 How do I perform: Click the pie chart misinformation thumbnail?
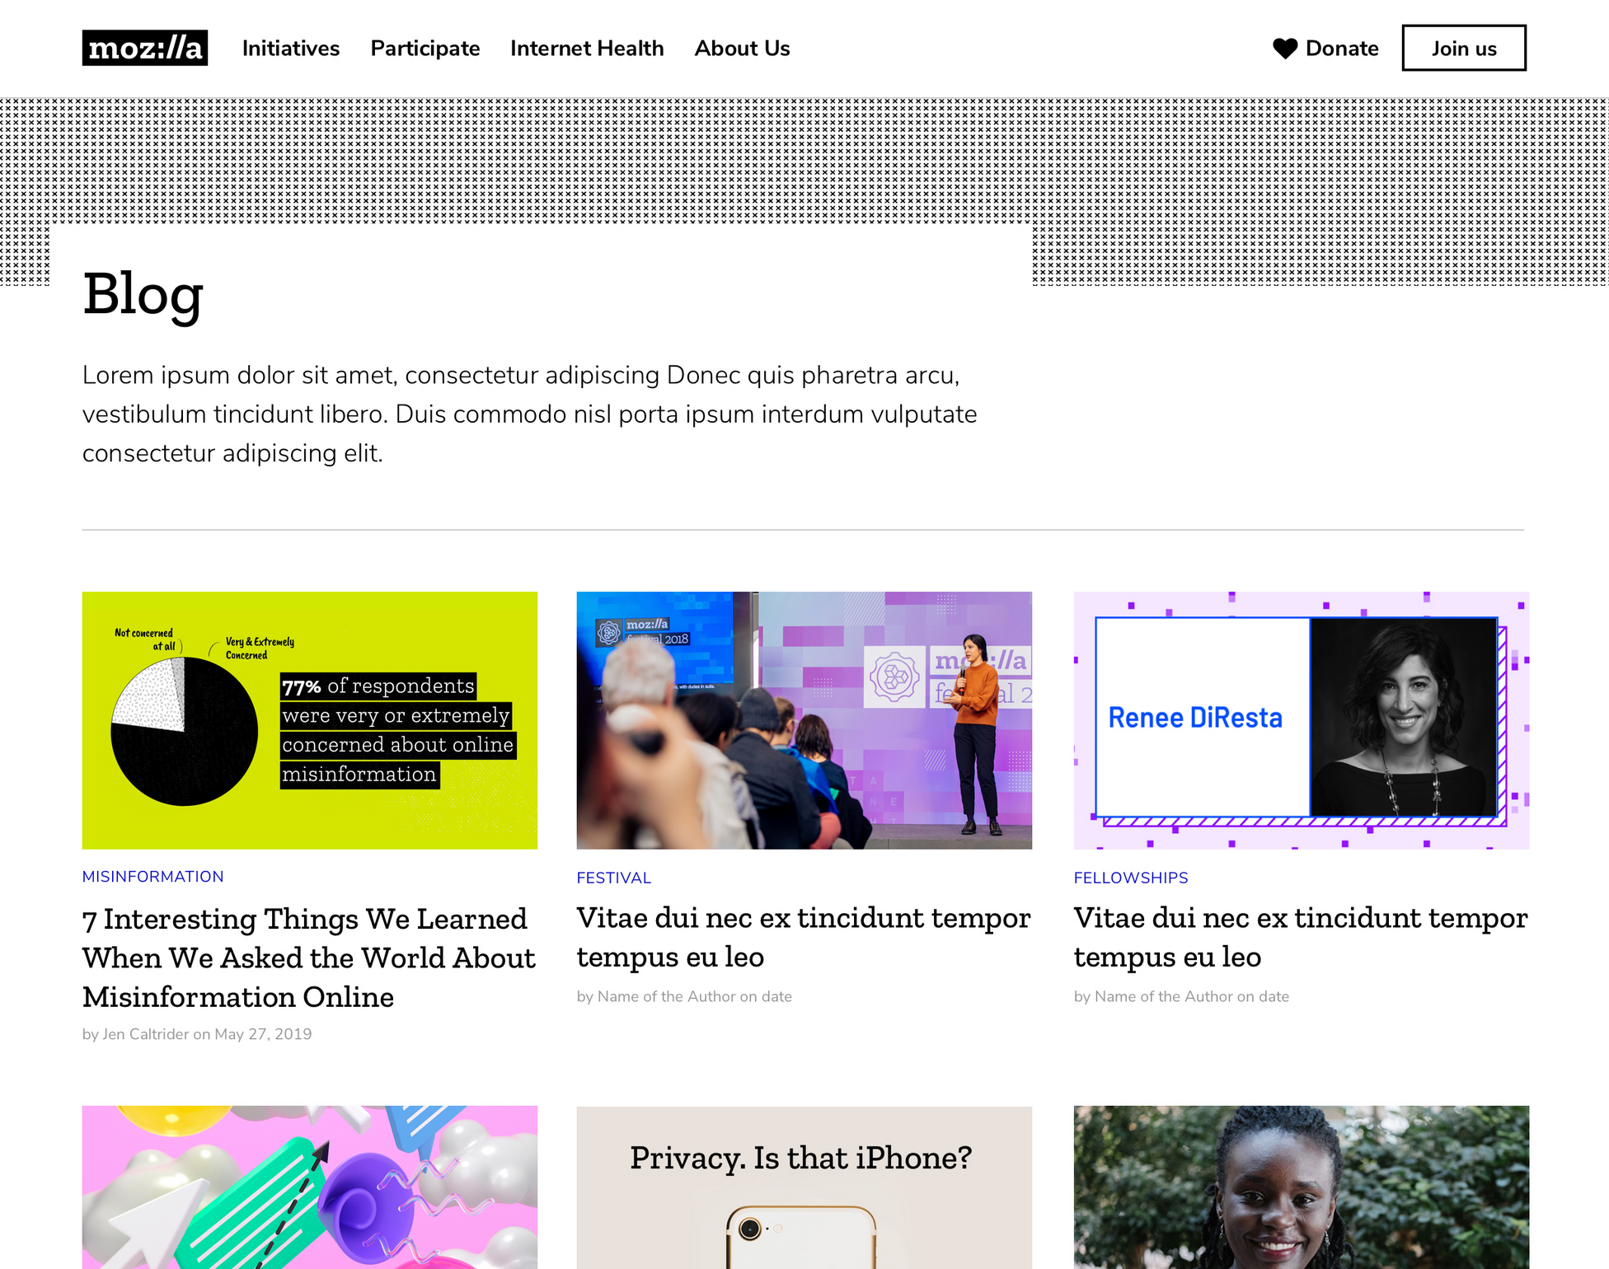point(310,720)
